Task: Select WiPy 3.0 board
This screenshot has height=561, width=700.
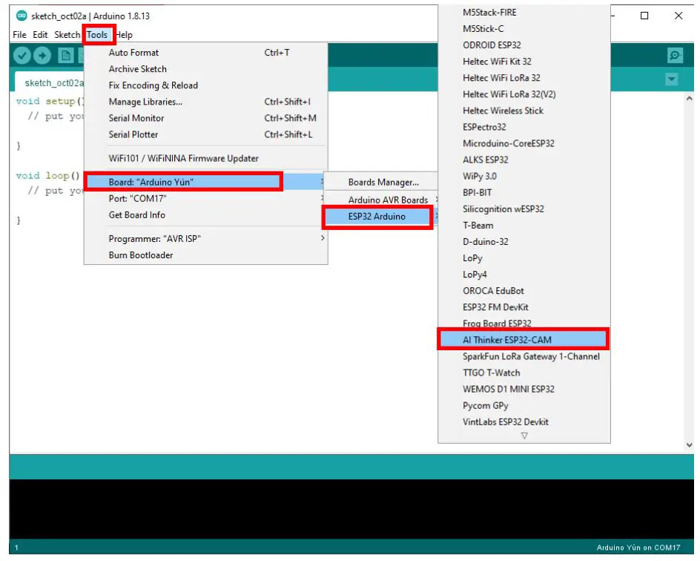Action: (524, 177)
